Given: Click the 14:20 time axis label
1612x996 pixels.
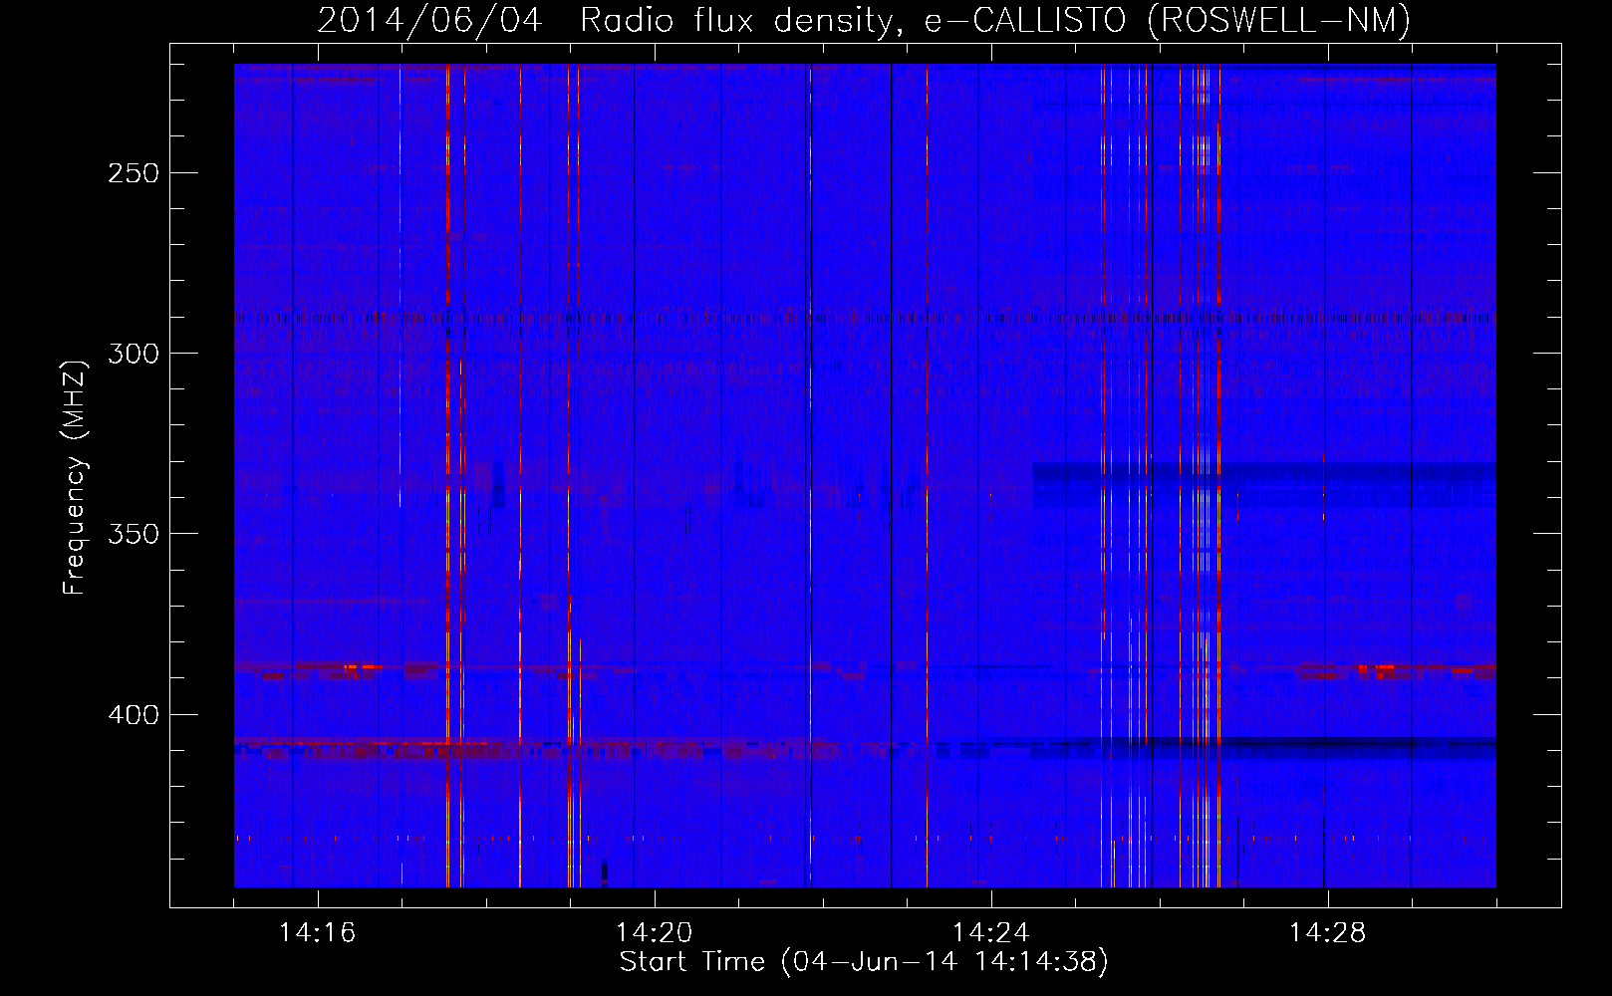Looking at the screenshot, I should (655, 933).
